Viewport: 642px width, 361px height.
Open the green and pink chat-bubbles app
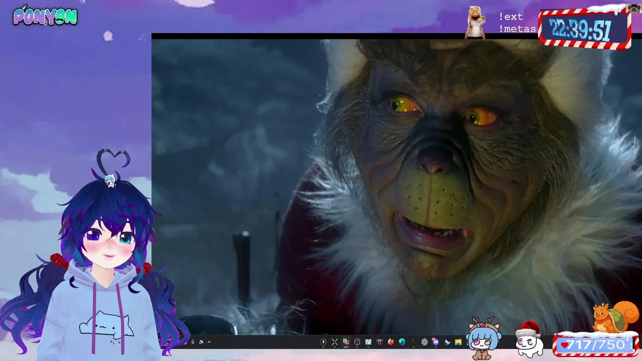click(x=346, y=342)
